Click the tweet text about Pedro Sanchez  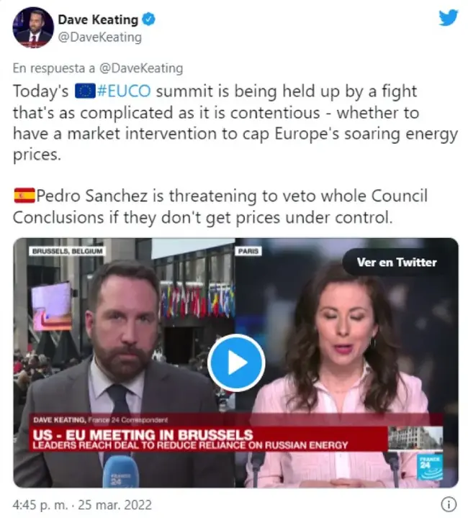click(x=220, y=206)
